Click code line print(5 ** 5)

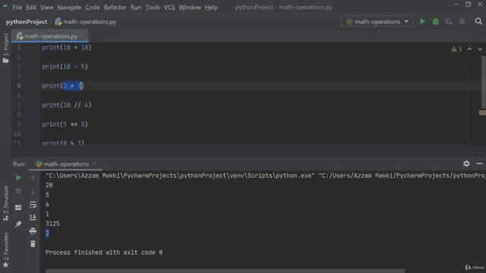pyautogui.click(x=65, y=124)
